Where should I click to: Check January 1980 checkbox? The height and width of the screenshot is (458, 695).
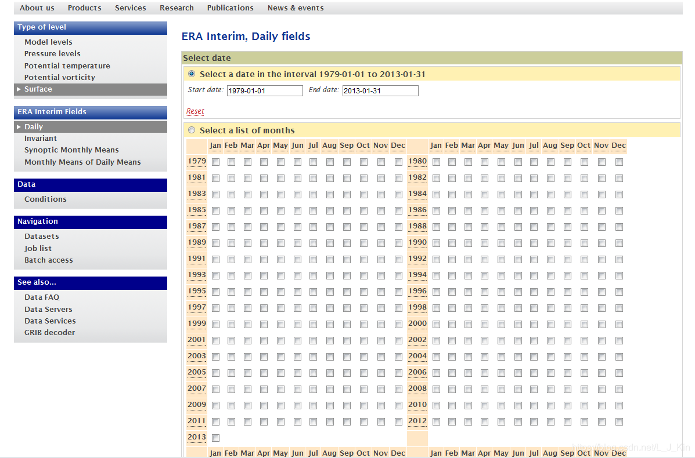tap(436, 162)
